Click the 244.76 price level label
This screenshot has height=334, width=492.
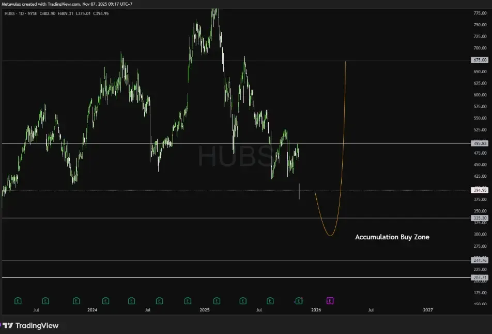coord(480,260)
